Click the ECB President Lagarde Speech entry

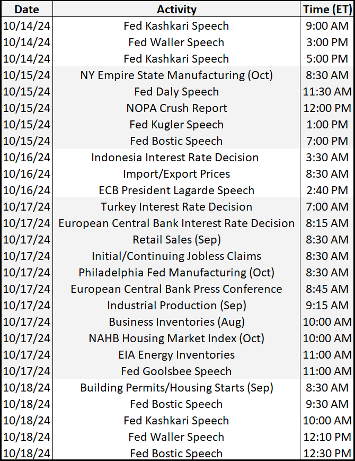click(176, 190)
